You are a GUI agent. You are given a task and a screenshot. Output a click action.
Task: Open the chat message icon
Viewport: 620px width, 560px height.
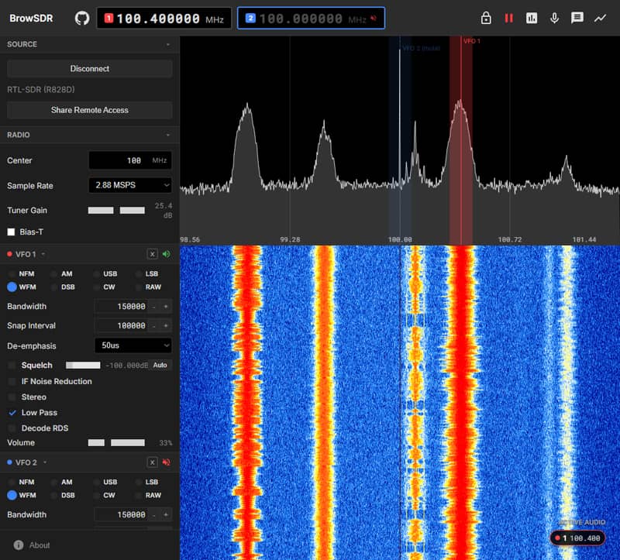coord(577,18)
